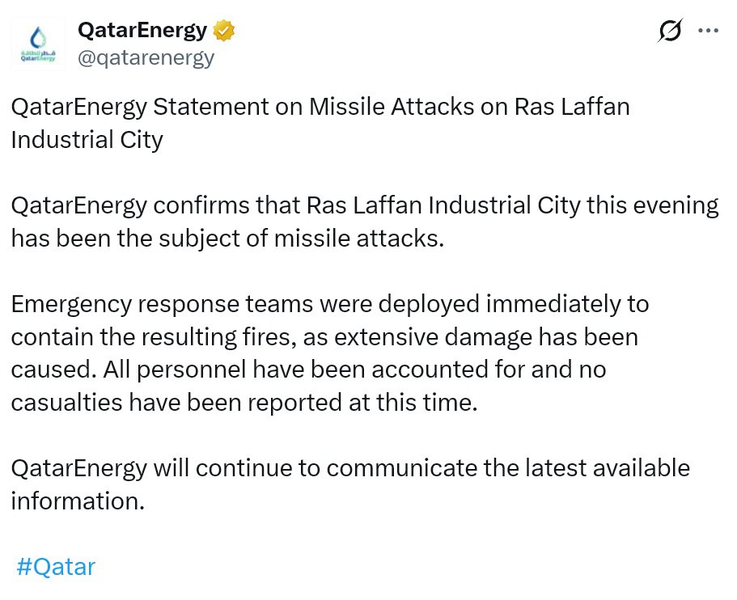
Task: Follow the #Qatar hashtag link
Action: click(55, 566)
